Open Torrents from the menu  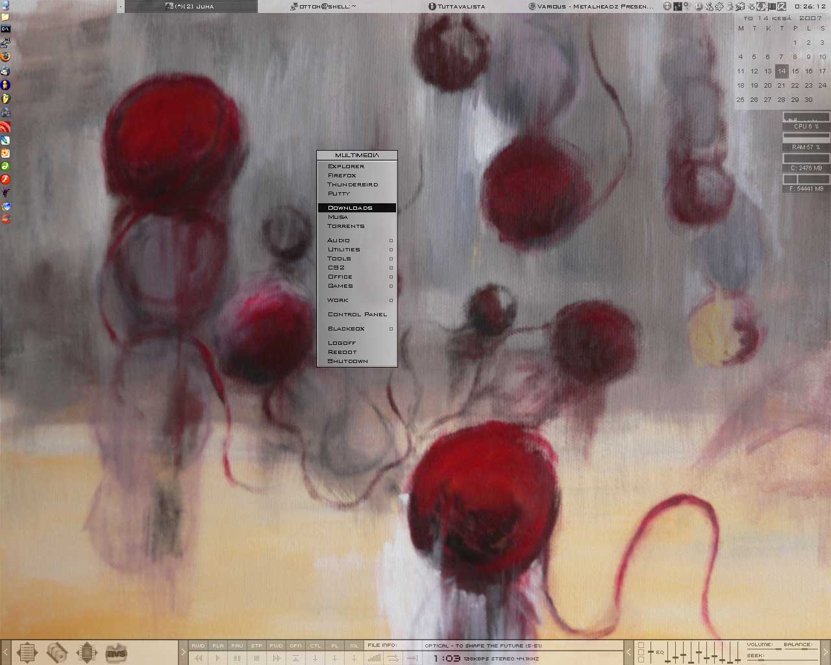coord(357,226)
